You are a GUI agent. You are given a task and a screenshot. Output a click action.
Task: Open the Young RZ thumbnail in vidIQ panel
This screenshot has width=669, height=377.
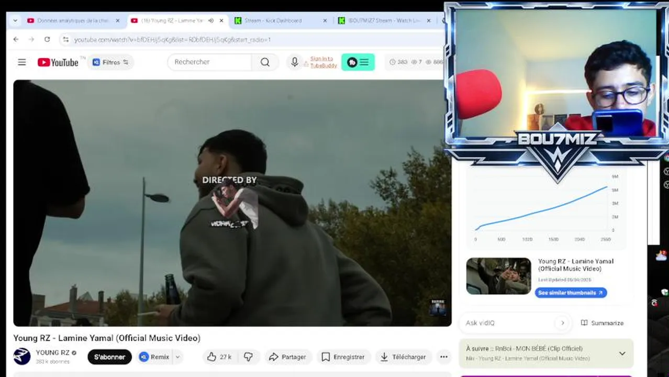[498, 276]
